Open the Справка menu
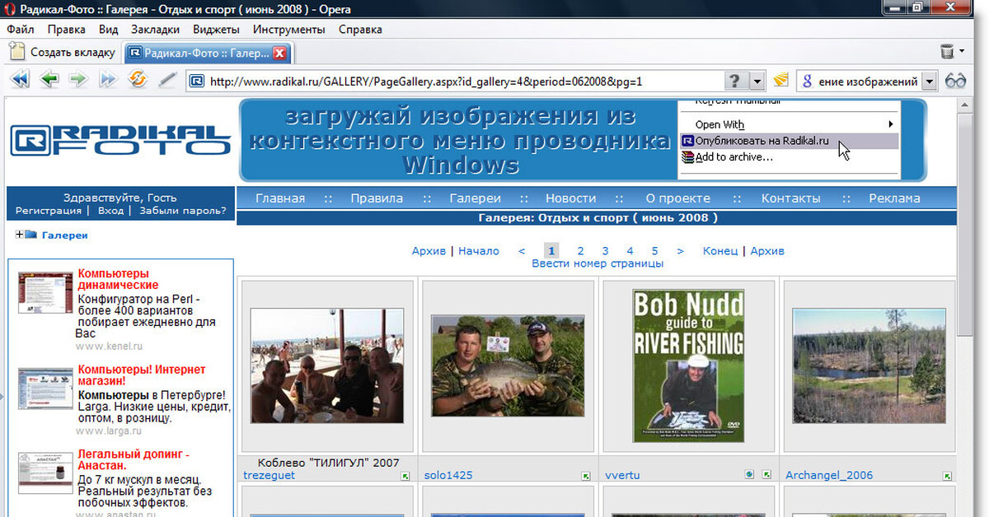The width and height of the screenshot is (989, 517). click(360, 29)
